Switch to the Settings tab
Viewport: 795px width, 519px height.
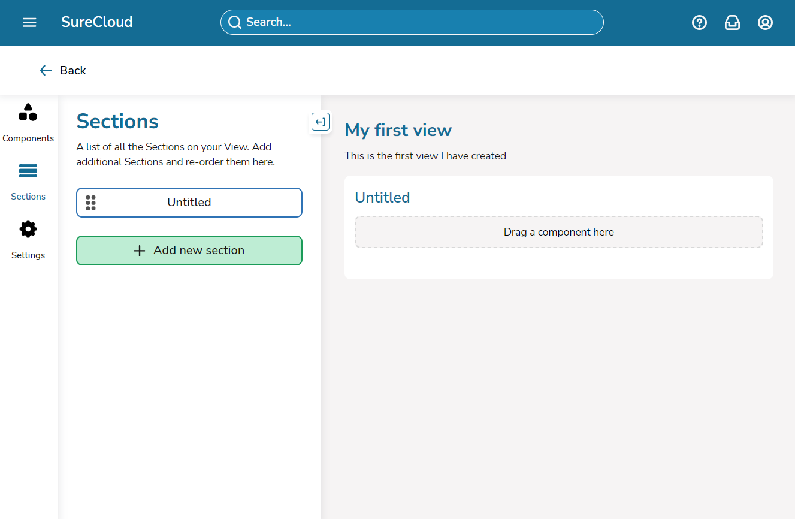[28, 240]
